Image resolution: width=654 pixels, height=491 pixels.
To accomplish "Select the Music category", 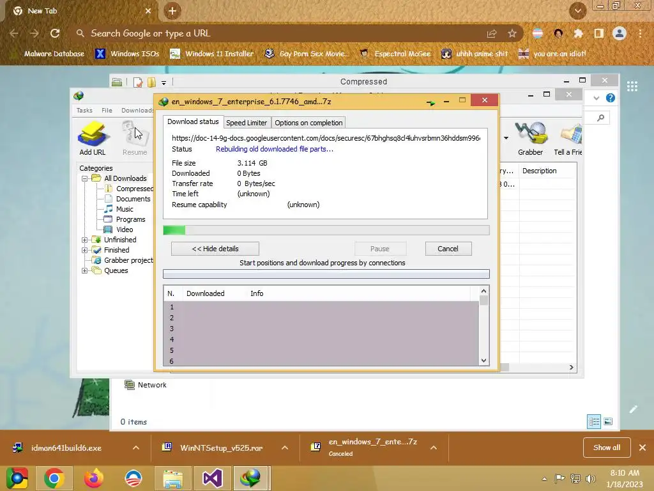I will click(119, 209).
